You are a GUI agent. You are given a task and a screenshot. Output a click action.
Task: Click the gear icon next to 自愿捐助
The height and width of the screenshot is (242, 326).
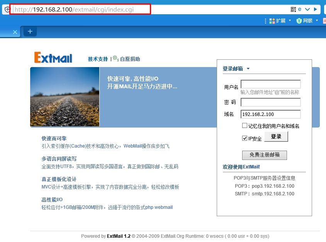[116, 59]
